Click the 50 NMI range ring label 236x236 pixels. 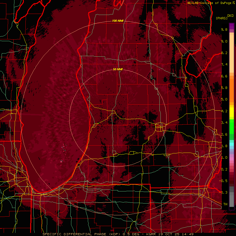pyautogui.click(x=118, y=69)
